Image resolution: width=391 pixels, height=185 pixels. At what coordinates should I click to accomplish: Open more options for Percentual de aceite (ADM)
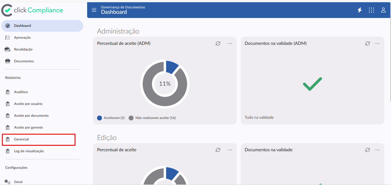(230, 43)
